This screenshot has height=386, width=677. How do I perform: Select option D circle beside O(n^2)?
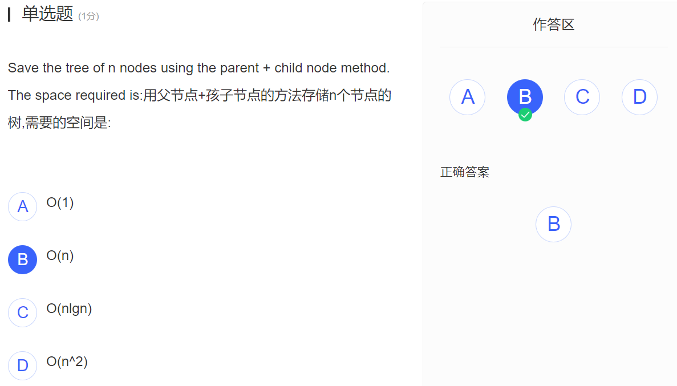pos(22,365)
